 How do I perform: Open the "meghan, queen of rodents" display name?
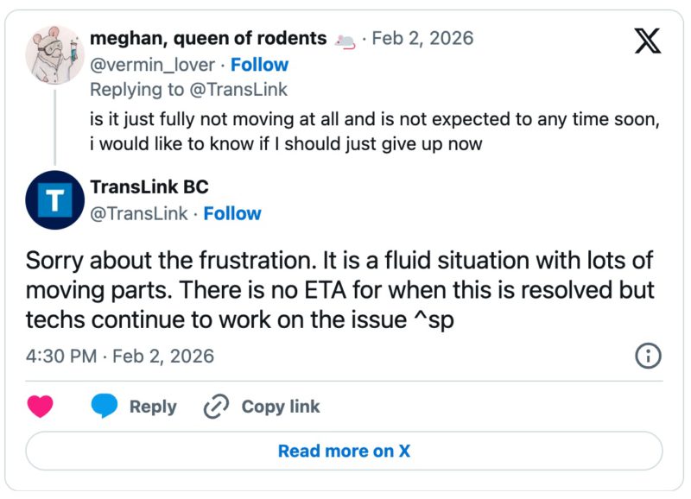[x=208, y=39]
